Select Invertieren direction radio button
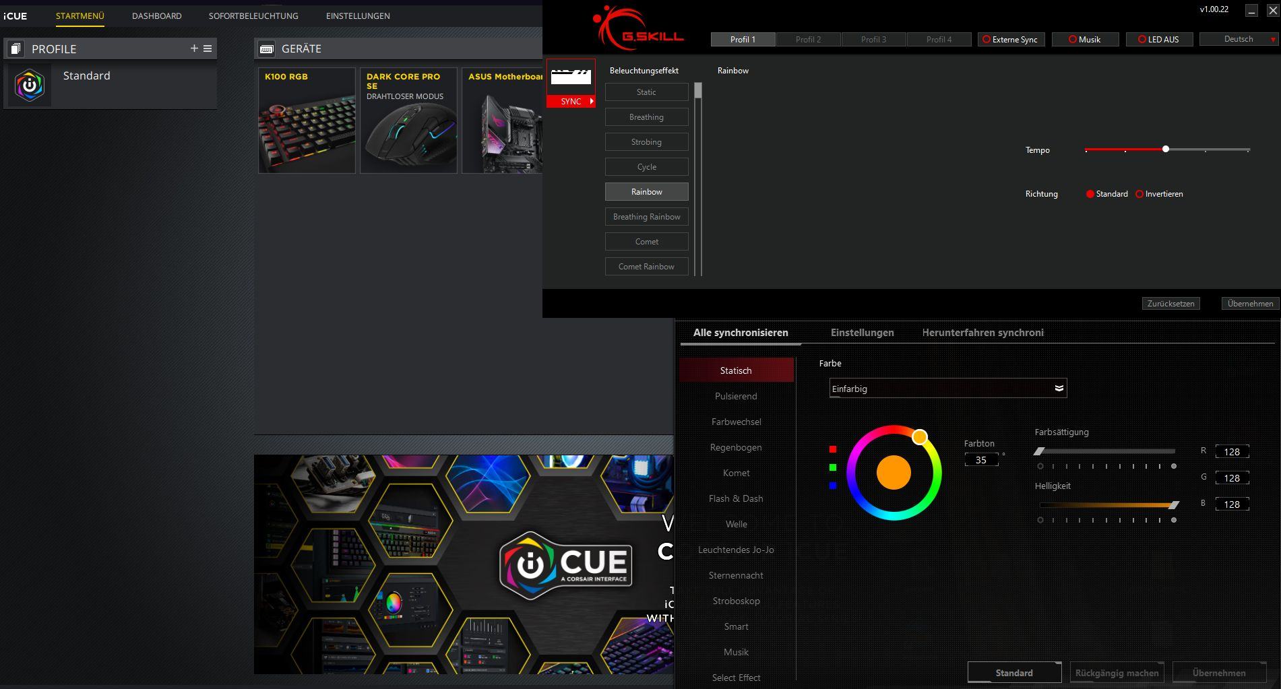 [x=1139, y=194]
